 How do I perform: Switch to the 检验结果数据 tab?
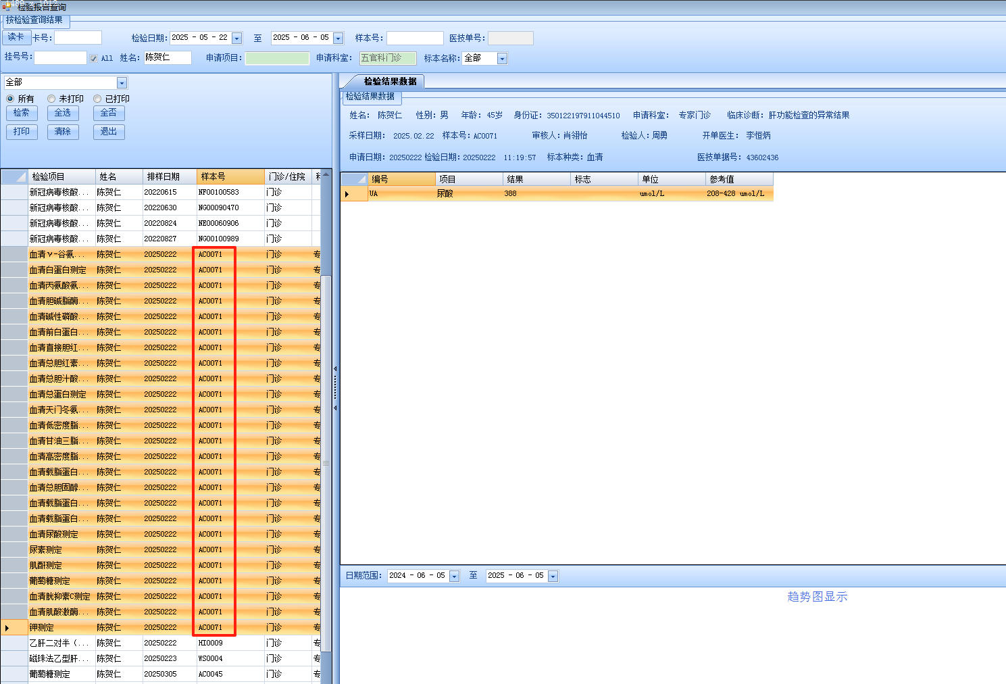(x=390, y=81)
